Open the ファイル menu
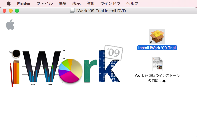197x137 pixels. [45, 3]
